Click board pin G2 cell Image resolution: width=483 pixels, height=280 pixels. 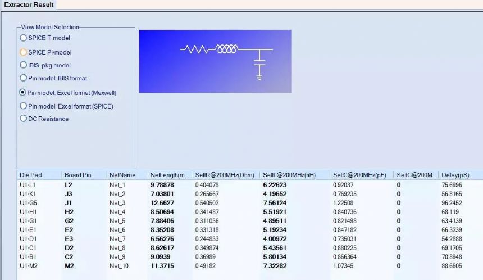(69, 221)
